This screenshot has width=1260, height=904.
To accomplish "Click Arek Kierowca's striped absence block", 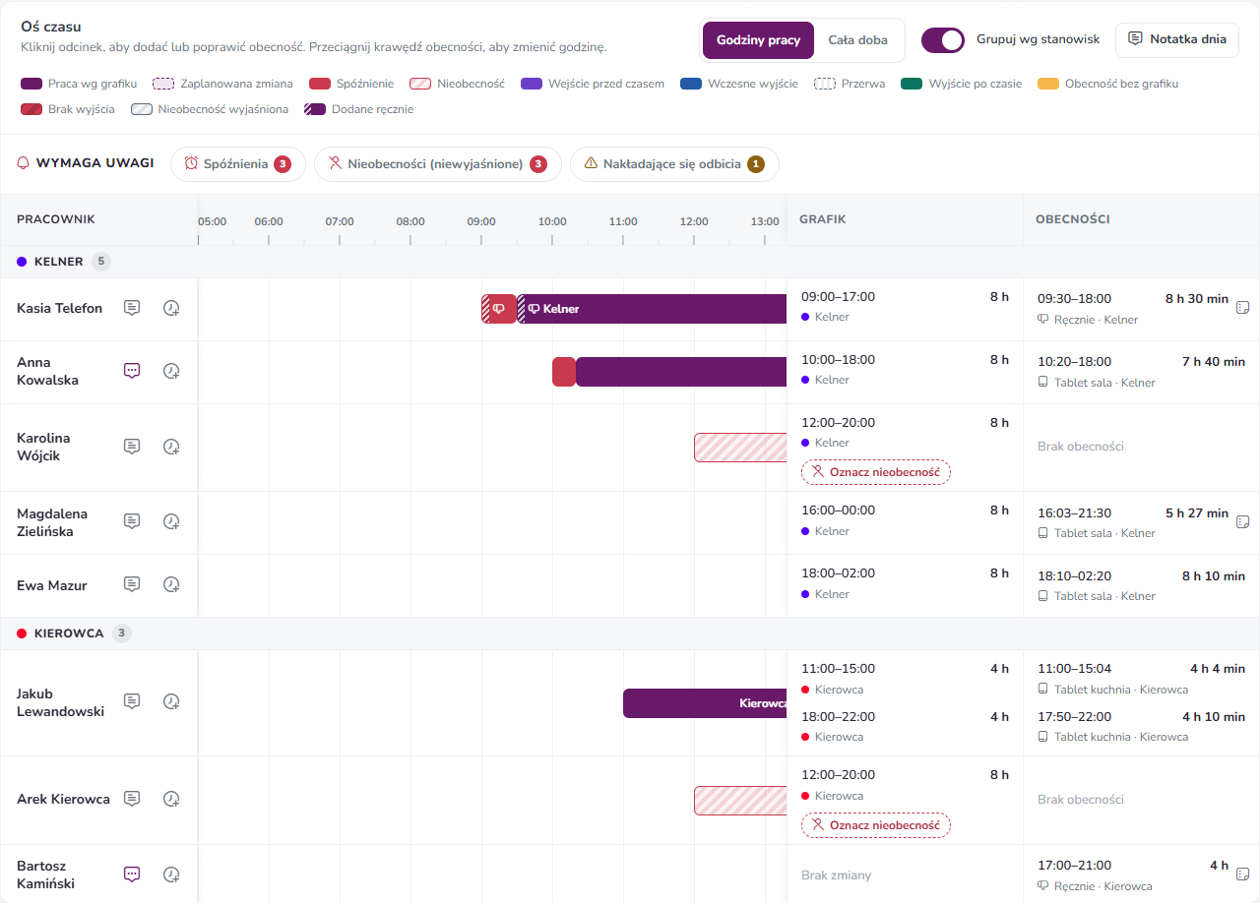I will point(740,801).
